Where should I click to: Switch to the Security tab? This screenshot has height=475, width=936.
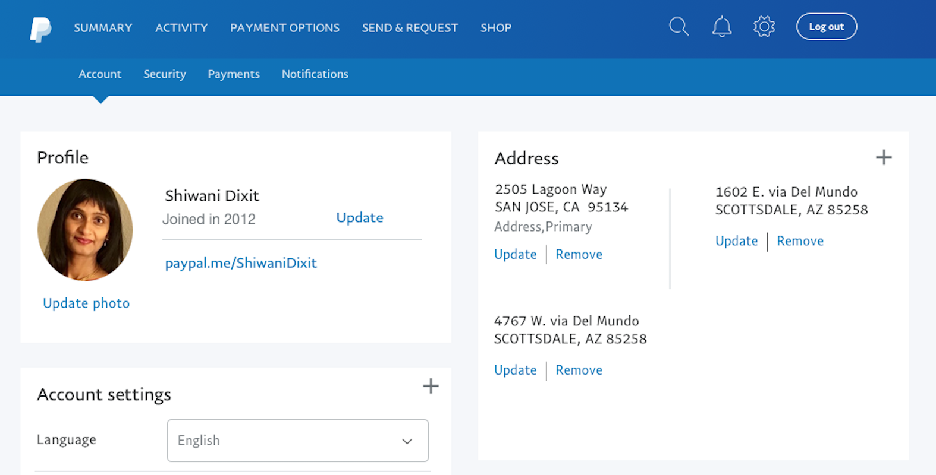click(x=165, y=74)
